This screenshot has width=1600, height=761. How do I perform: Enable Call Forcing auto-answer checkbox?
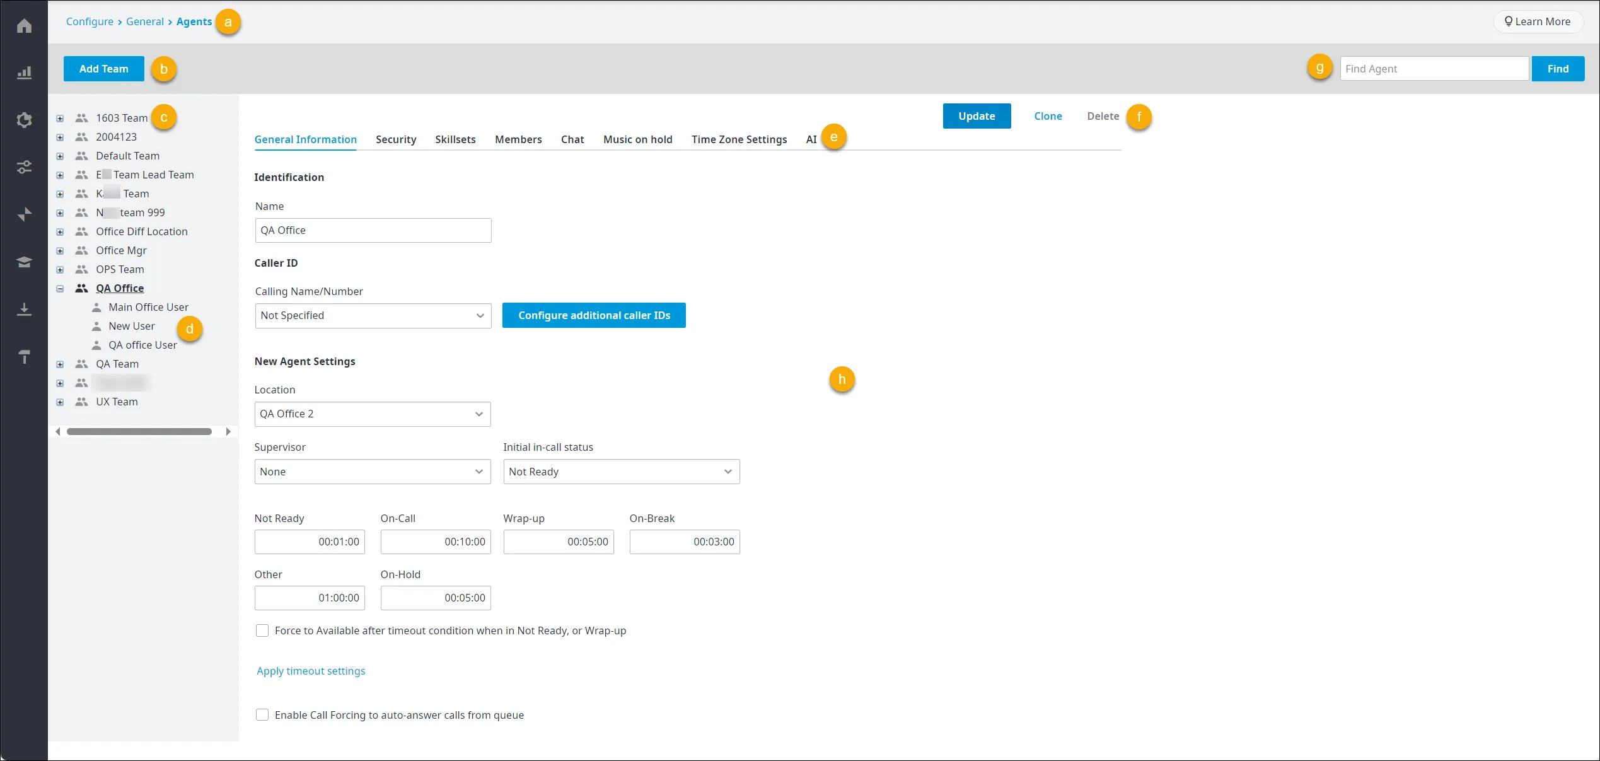click(x=262, y=715)
